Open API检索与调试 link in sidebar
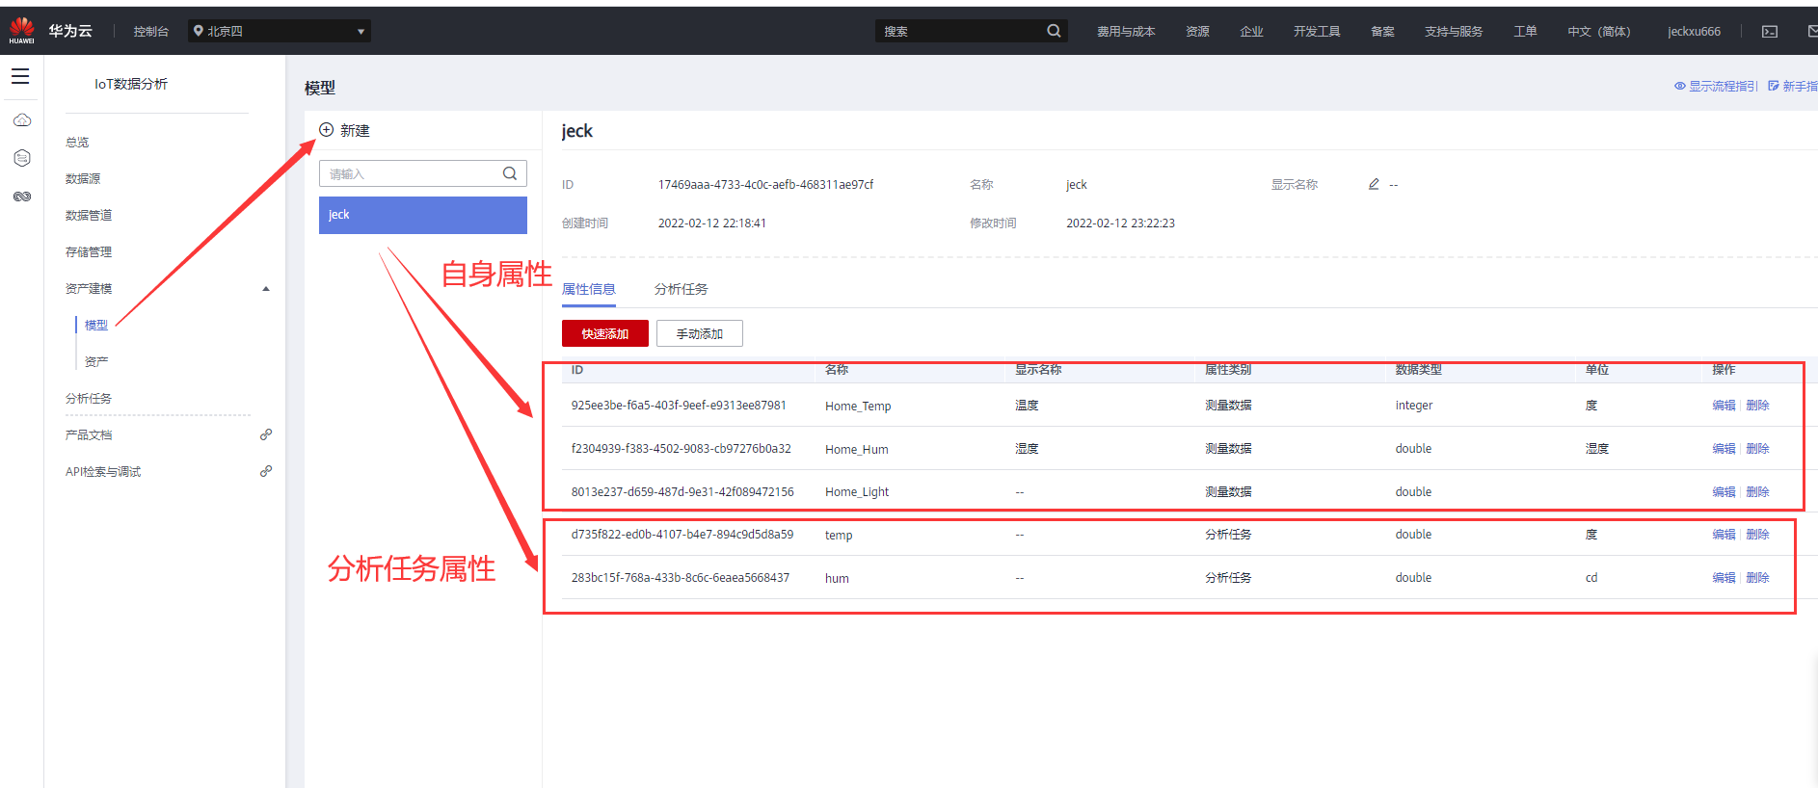 tap(103, 471)
